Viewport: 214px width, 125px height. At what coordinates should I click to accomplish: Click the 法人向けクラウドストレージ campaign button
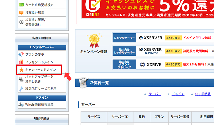[124, 64]
